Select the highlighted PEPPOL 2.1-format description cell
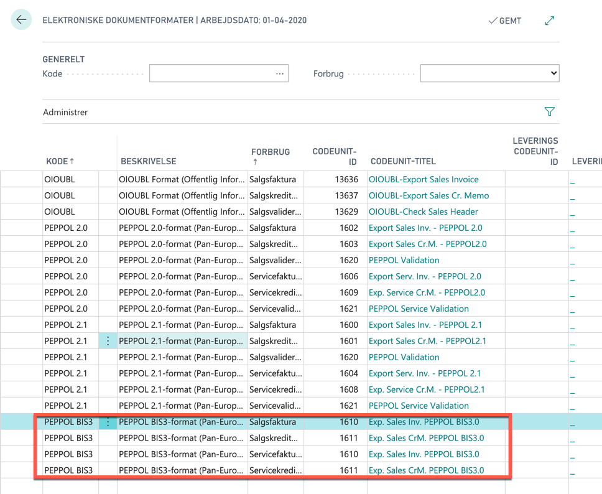 tap(182, 341)
